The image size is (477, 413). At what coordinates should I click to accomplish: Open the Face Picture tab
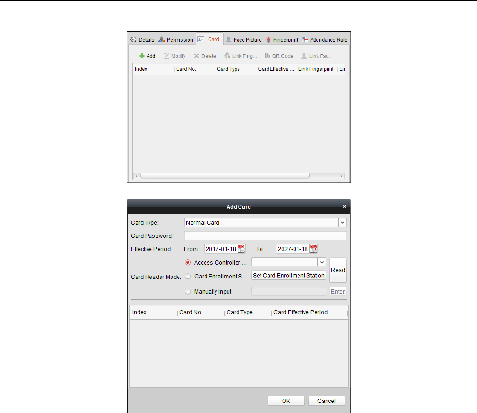coord(244,40)
